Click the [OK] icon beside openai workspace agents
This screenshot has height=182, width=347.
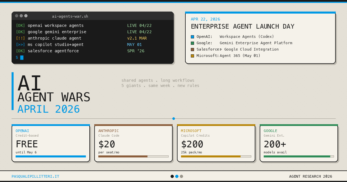[x=20, y=25]
